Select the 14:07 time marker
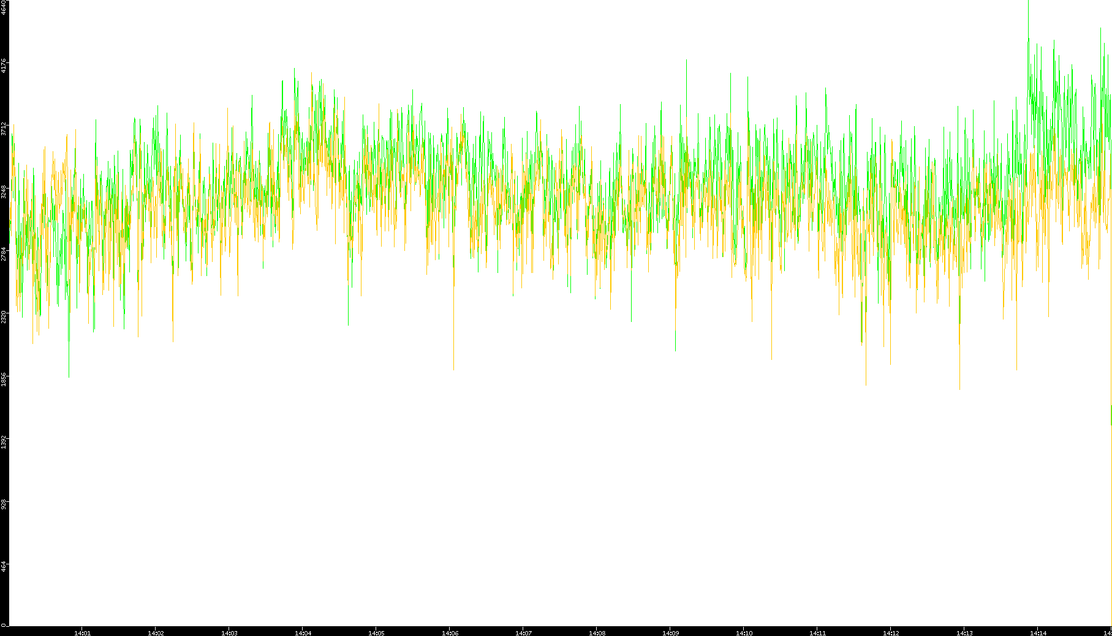 coord(523,633)
